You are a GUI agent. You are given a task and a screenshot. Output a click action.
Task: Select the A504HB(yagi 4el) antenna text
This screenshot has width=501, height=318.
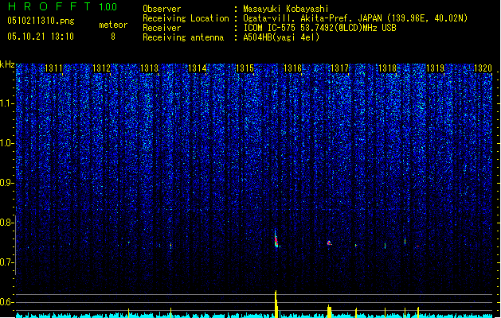[x=281, y=37]
